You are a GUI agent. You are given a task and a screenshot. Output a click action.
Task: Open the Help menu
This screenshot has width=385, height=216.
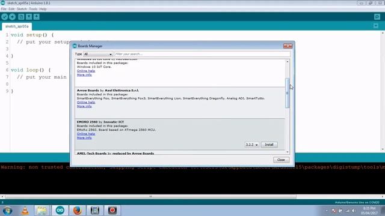click(43, 9)
